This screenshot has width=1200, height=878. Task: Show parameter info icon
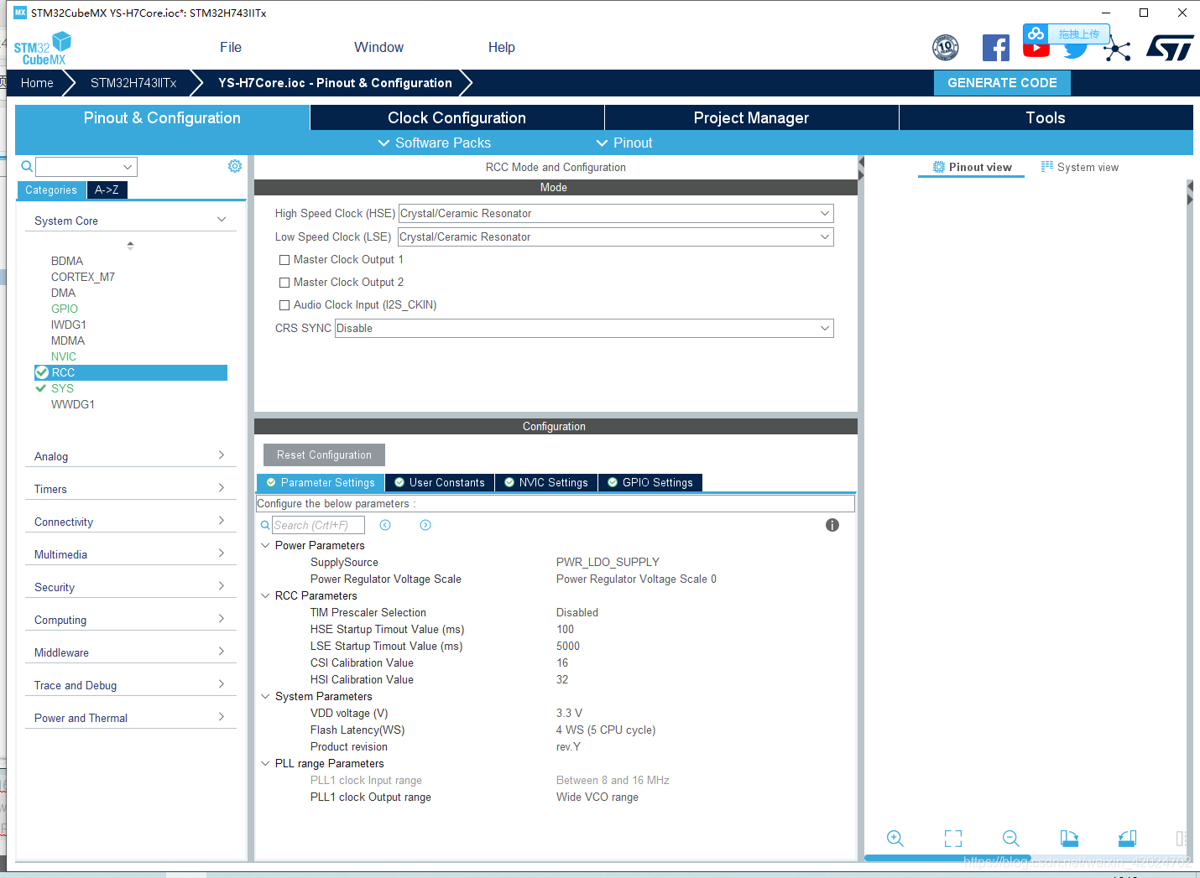tap(832, 525)
